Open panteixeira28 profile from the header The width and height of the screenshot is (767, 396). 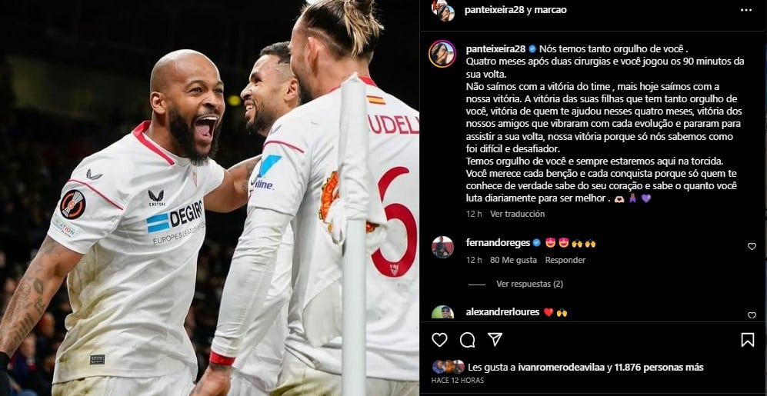[x=494, y=10]
